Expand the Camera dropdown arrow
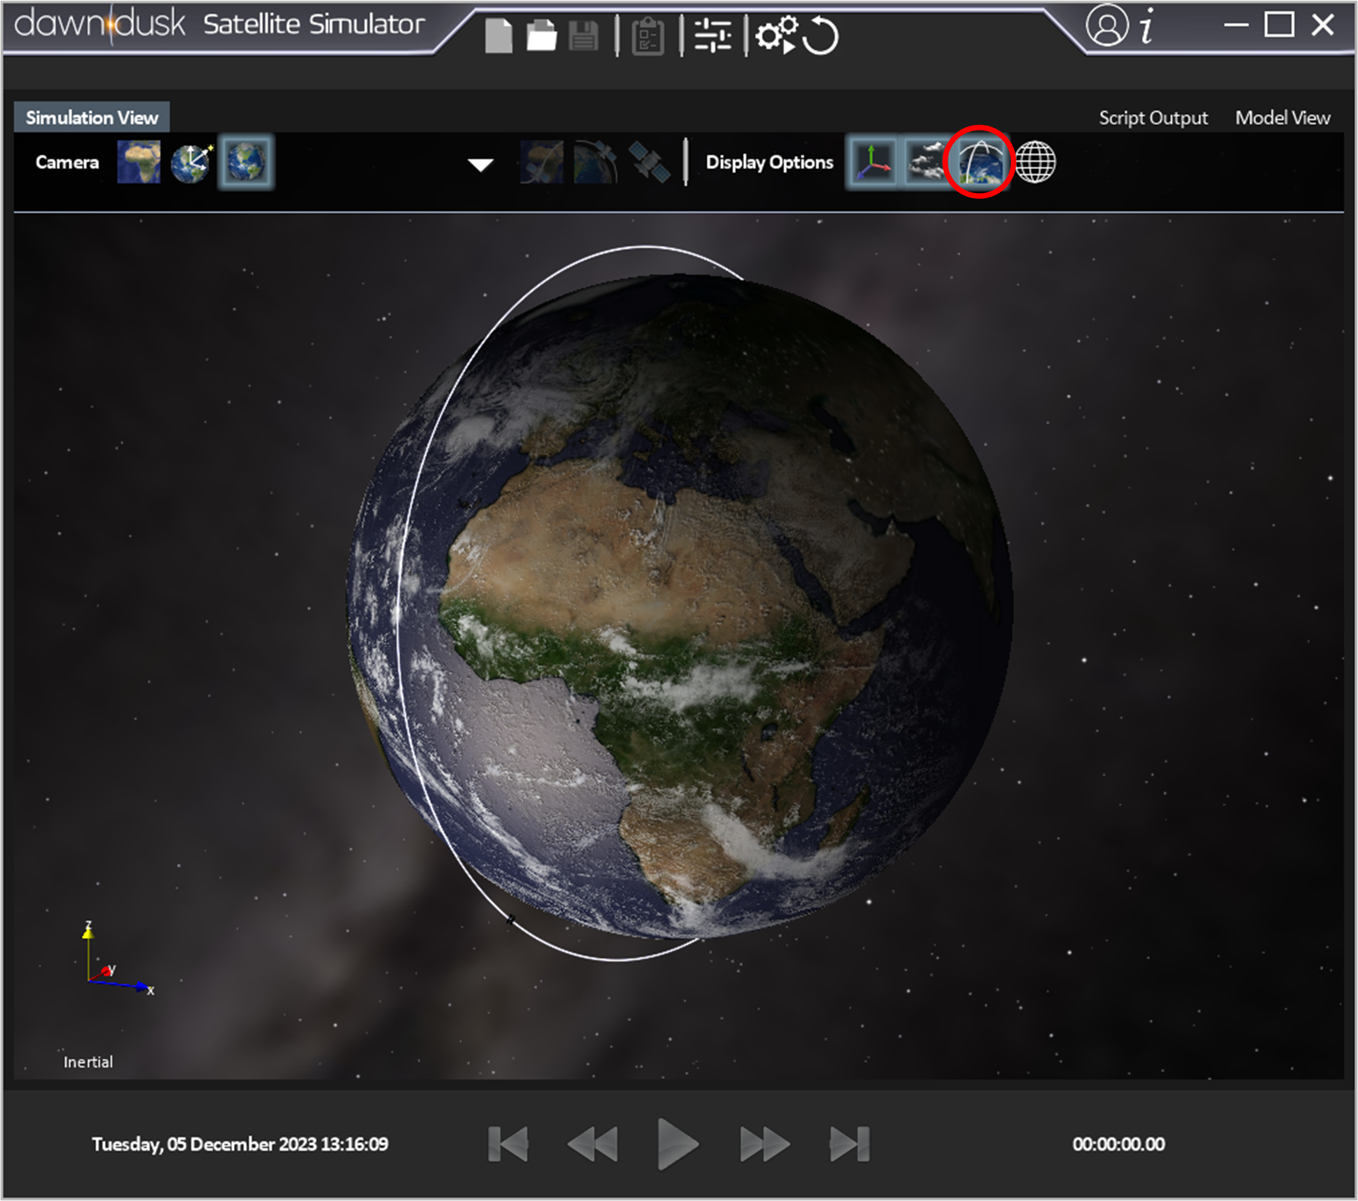 [480, 165]
